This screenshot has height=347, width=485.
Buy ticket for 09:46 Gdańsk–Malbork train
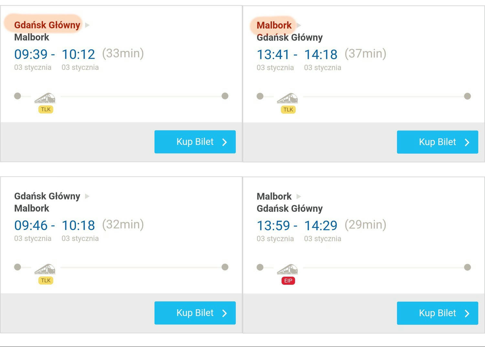point(195,313)
